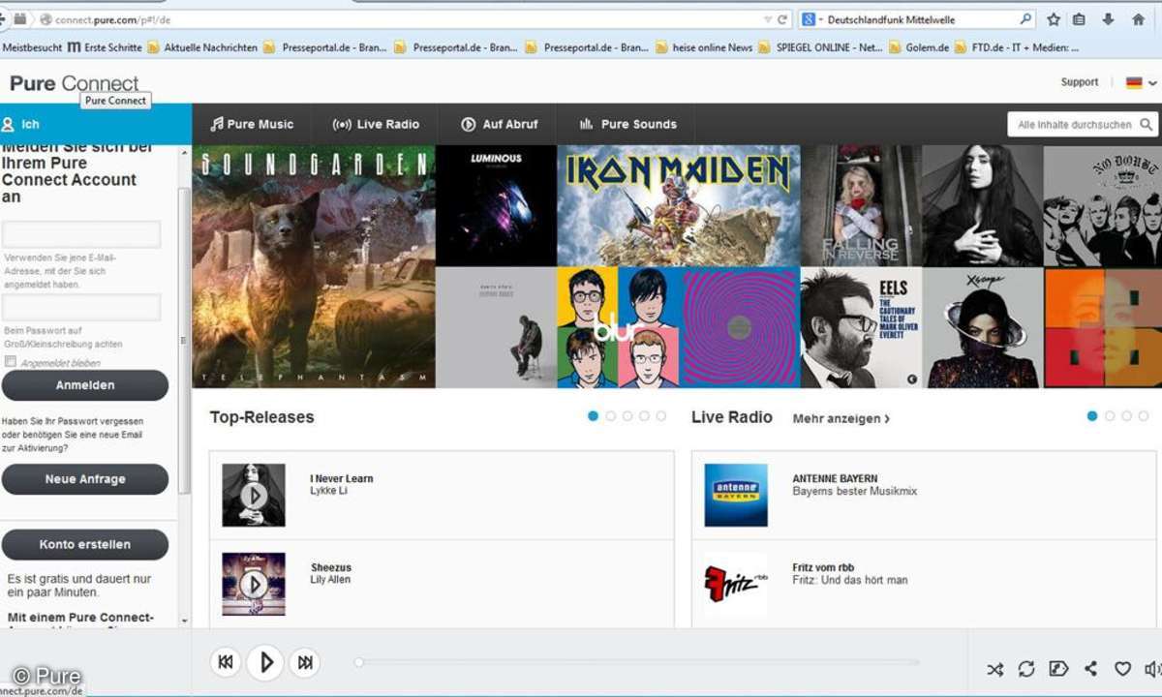Open the Luminous album cover

tap(496, 206)
